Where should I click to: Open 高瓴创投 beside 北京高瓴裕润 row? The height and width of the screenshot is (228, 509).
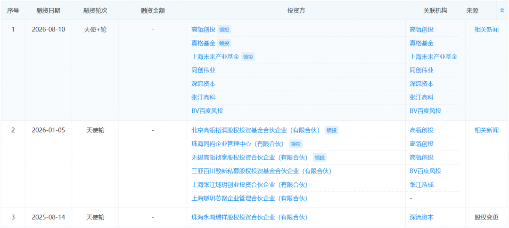421,130
